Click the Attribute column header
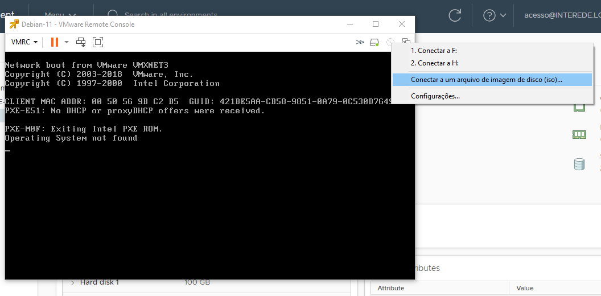This screenshot has width=601, height=296. [390, 288]
